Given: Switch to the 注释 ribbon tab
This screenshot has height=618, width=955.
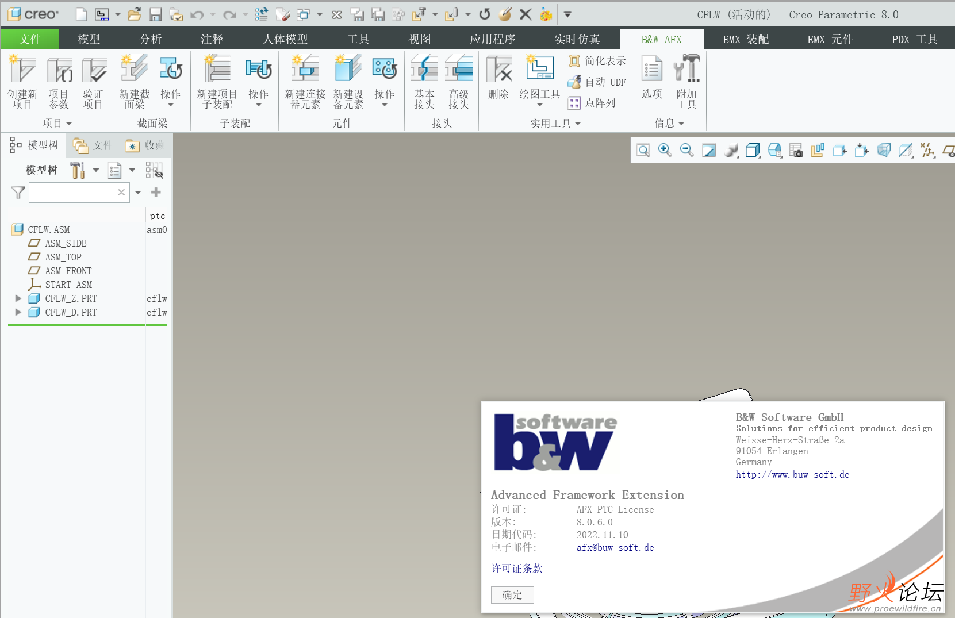Looking at the screenshot, I should coord(212,39).
